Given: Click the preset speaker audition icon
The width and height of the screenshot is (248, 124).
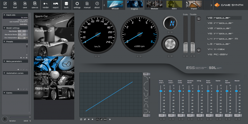Looking at the screenshot, I should 26,58.
